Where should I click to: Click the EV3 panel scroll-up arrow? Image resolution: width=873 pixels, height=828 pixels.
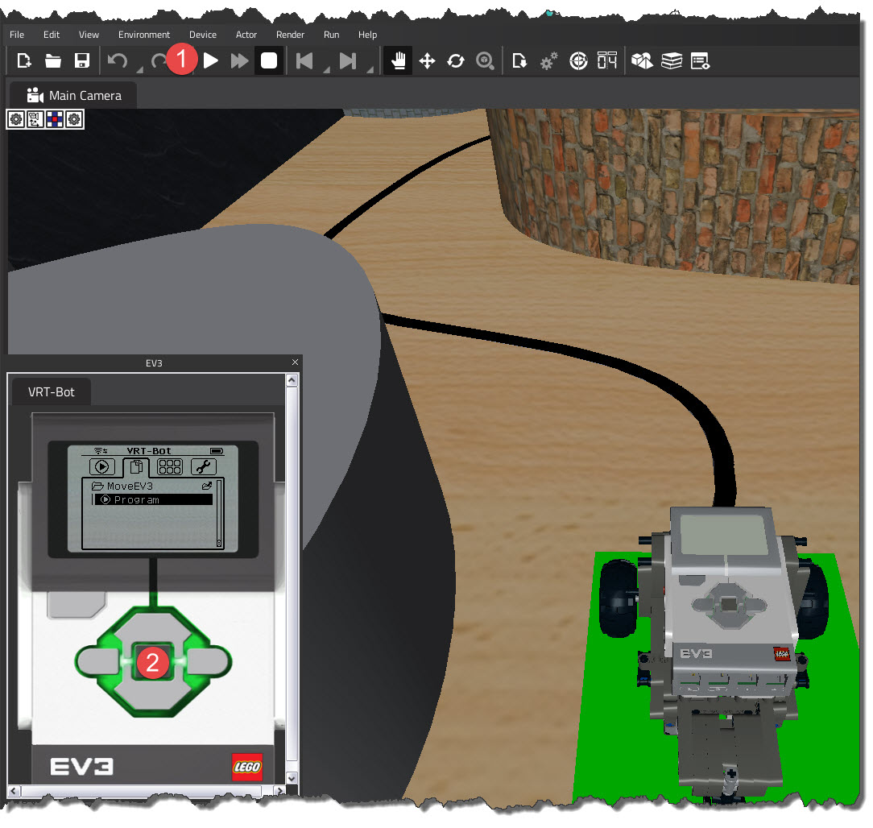(x=292, y=381)
